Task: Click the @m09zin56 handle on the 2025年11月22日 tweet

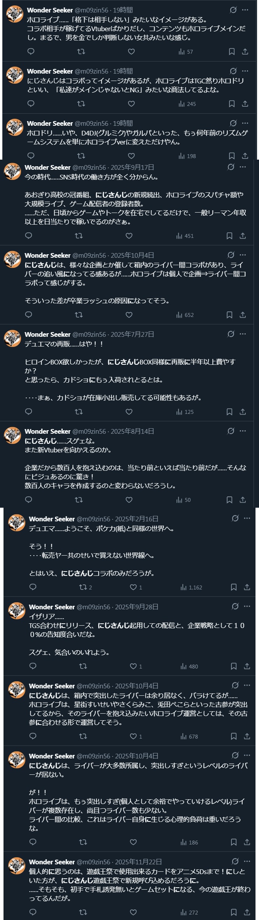Action: point(93,862)
